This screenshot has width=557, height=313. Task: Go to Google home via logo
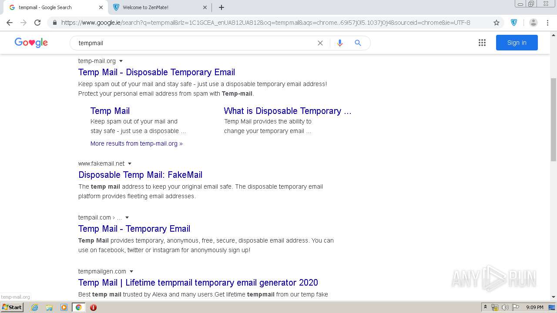coord(31,43)
